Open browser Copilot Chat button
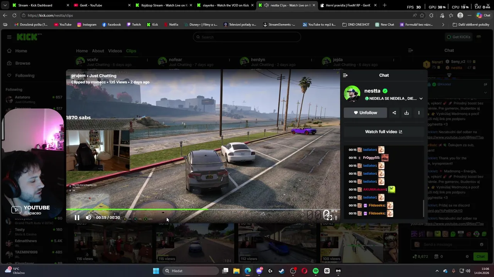Image resolution: width=494 pixels, height=277 pixels. (x=484, y=15)
